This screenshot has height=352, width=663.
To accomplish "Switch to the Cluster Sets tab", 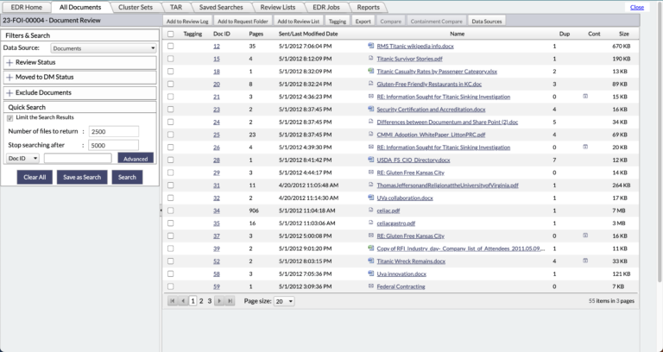I will (x=136, y=7).
